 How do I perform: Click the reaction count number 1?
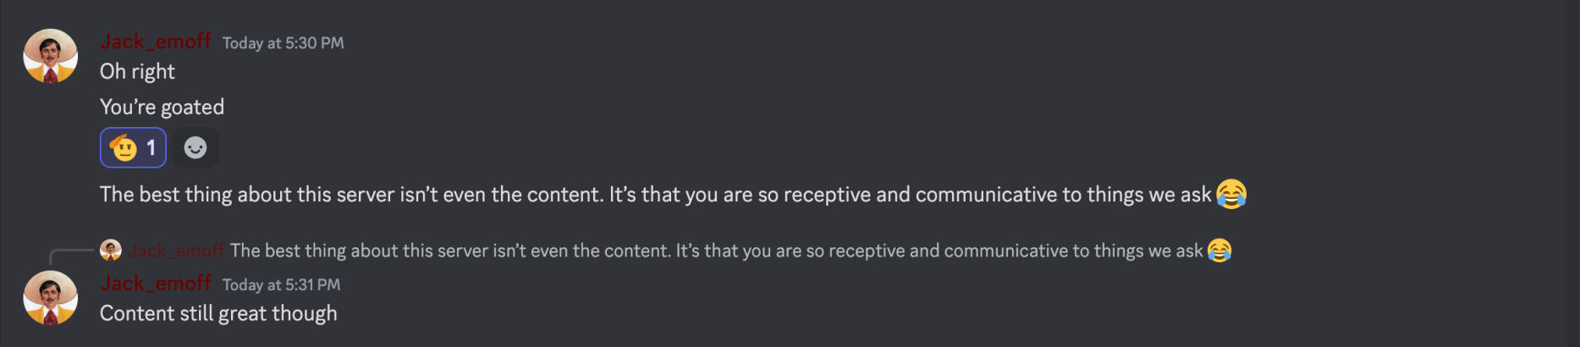click(151, 148)
